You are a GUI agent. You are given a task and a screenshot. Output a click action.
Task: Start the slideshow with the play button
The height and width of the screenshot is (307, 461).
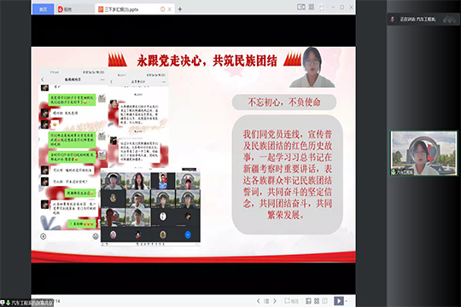click(x=338, y=301)
